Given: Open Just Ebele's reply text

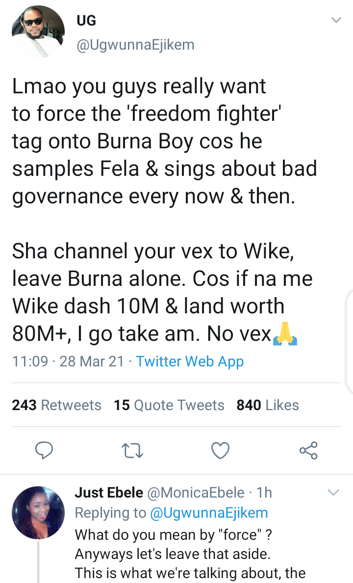Looking at the screenshot, I should click(190, 554).
